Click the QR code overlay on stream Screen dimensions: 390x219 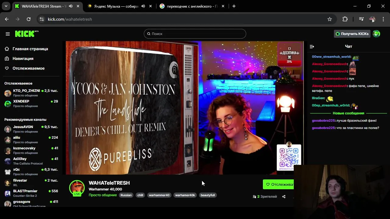click(x=289, y=157)
